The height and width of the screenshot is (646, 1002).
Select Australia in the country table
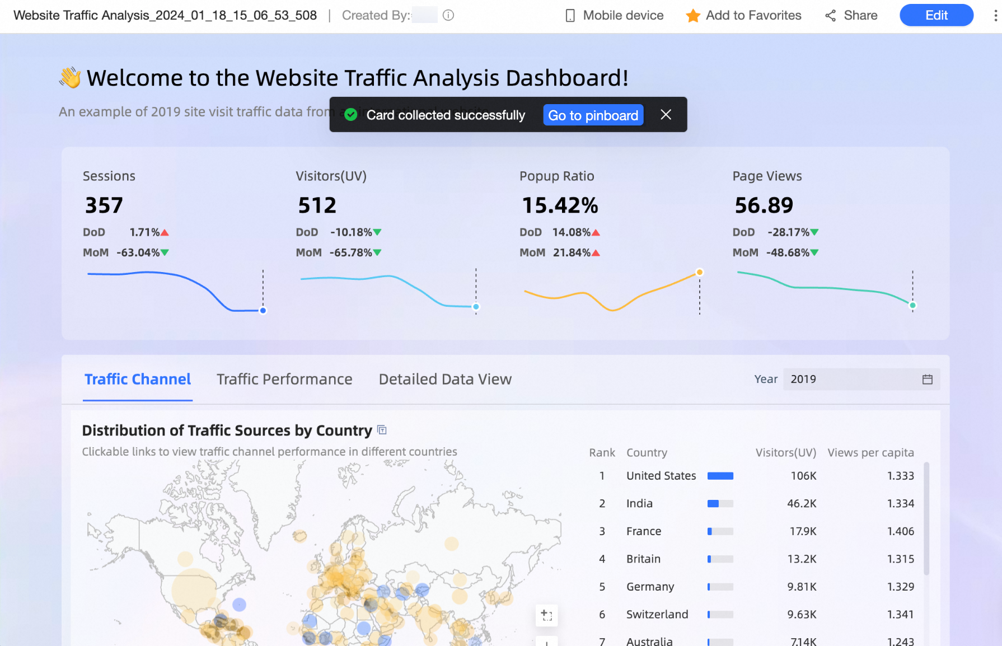649,641
